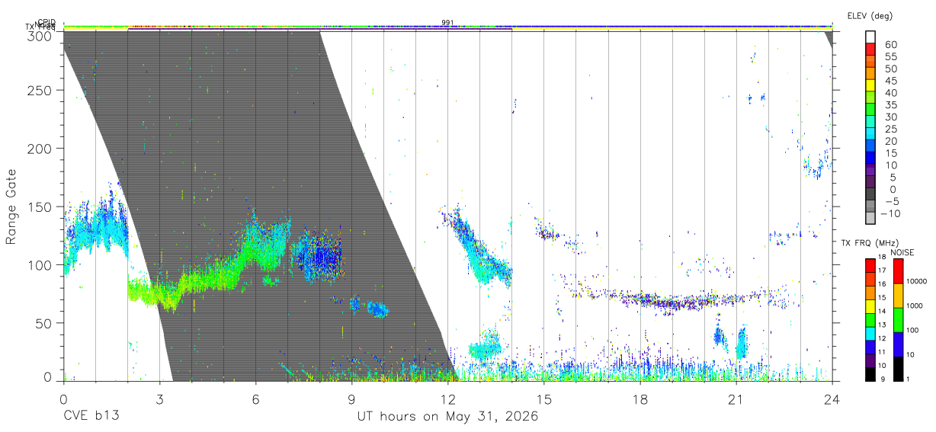Click the x-axis tick label '24'

(x=832, y=398)
